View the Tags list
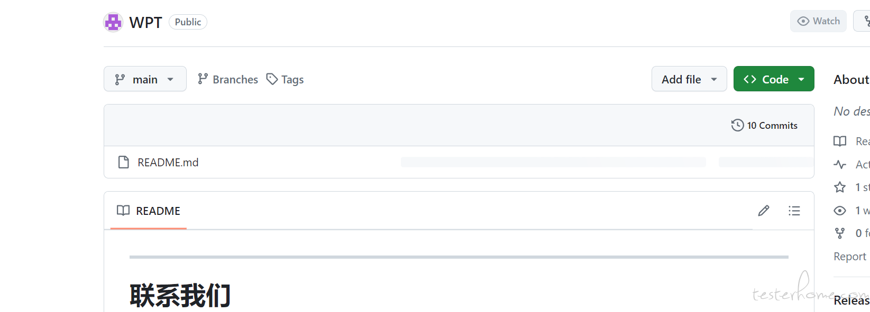Screen dimensions: 870x312 pyautogui.click(x=285, y=79)
